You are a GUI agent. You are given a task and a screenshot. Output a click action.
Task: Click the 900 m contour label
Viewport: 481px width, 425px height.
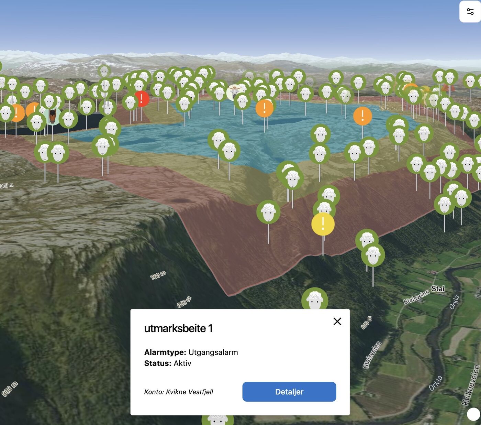(158, 275)
